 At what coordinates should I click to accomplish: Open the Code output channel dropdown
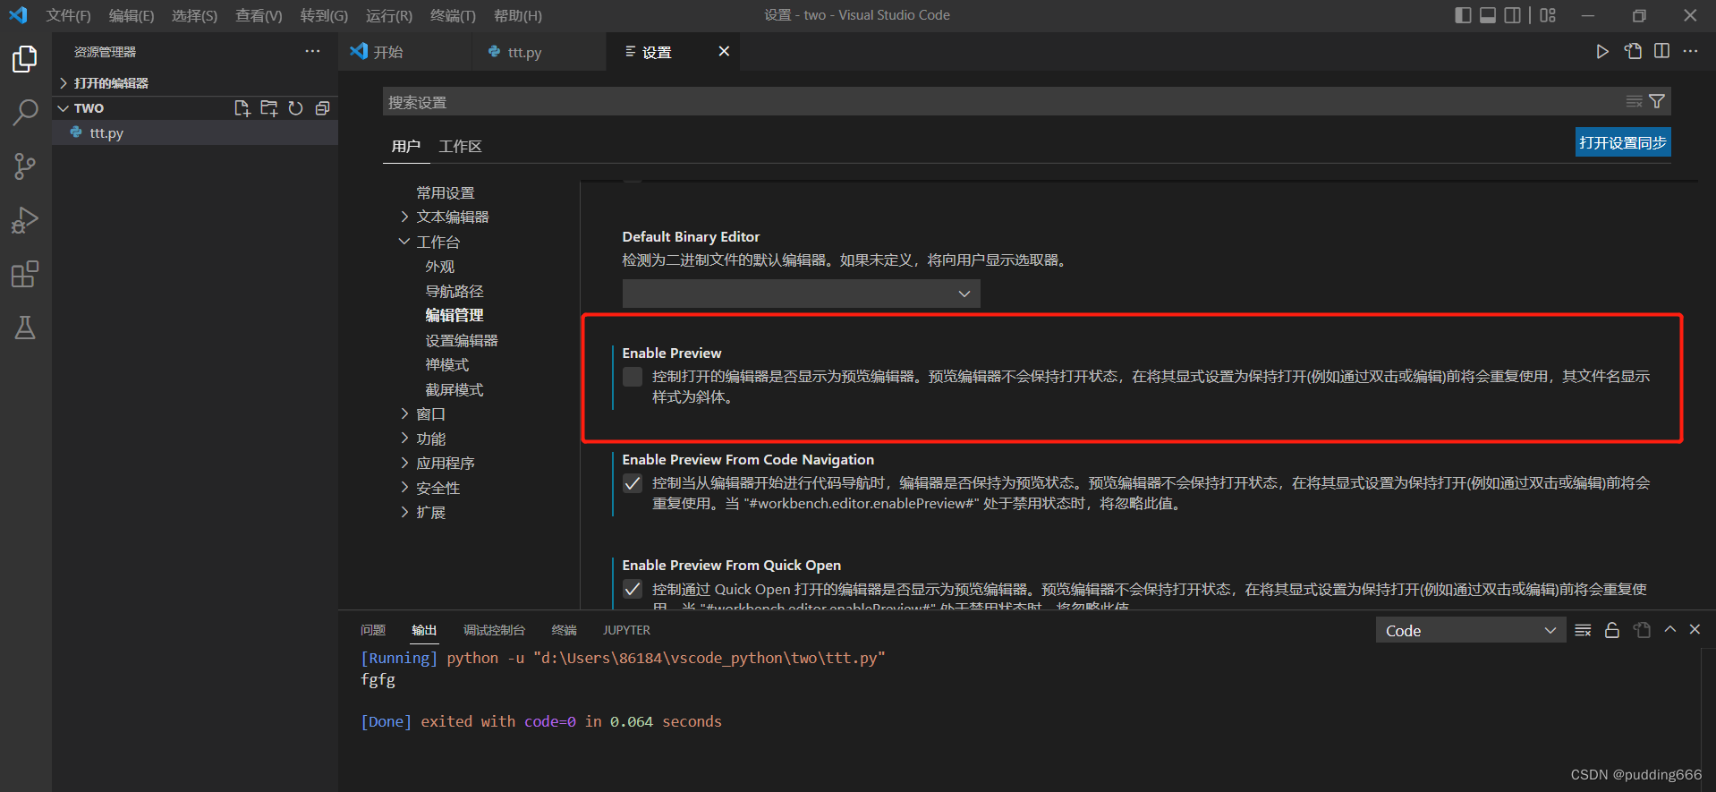[1470, 630]
